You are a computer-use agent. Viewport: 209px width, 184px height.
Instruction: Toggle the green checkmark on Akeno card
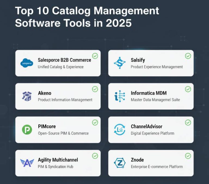(95, 89)
